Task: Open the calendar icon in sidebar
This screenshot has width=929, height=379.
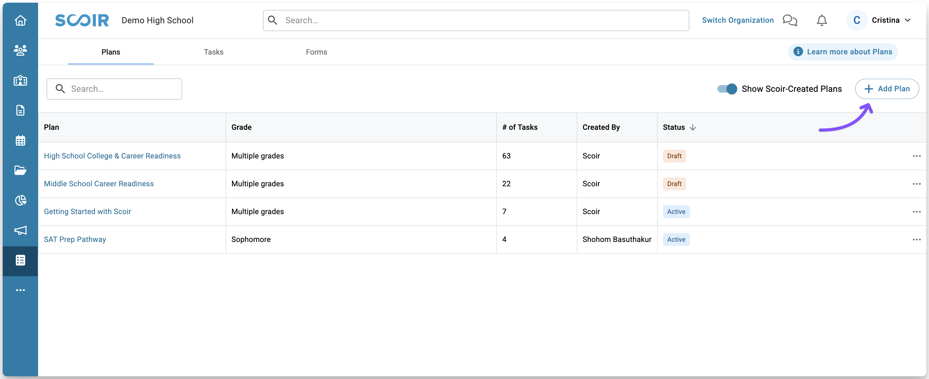Action: point(20,140)
